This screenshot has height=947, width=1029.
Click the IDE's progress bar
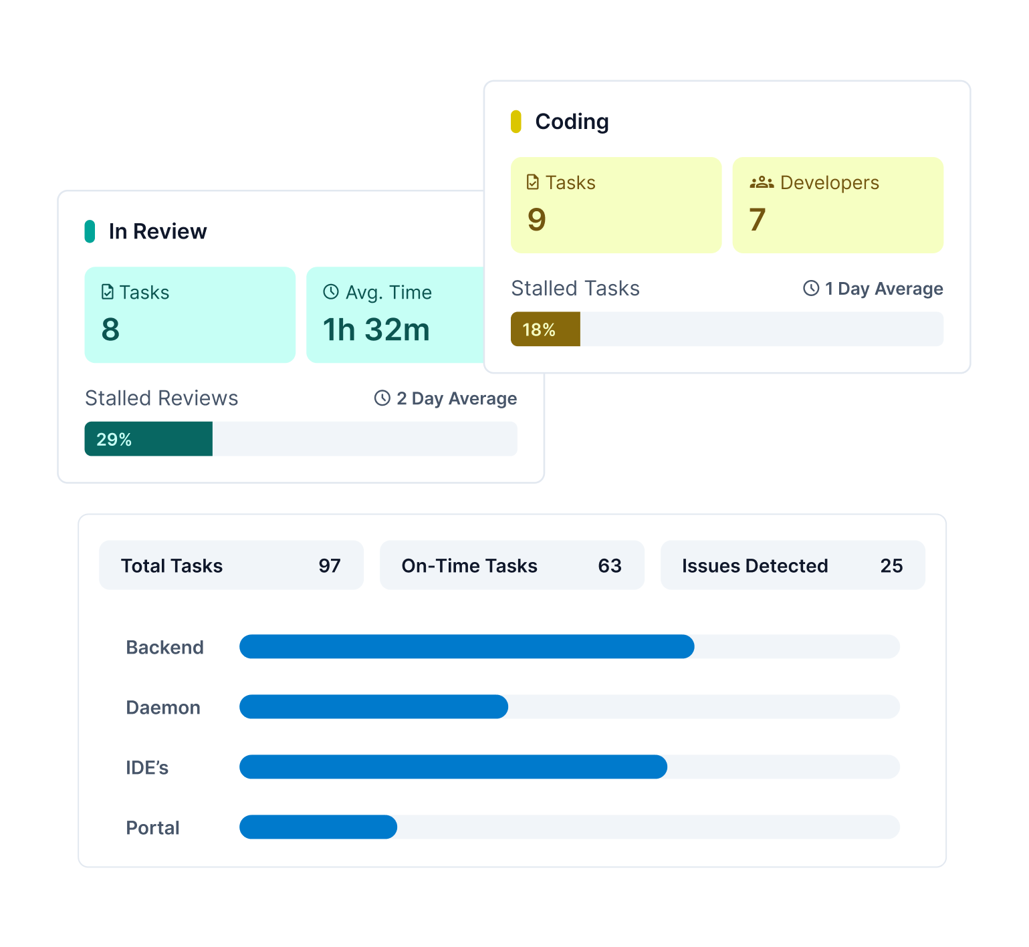pyautogui.click(x=453, y=767)
